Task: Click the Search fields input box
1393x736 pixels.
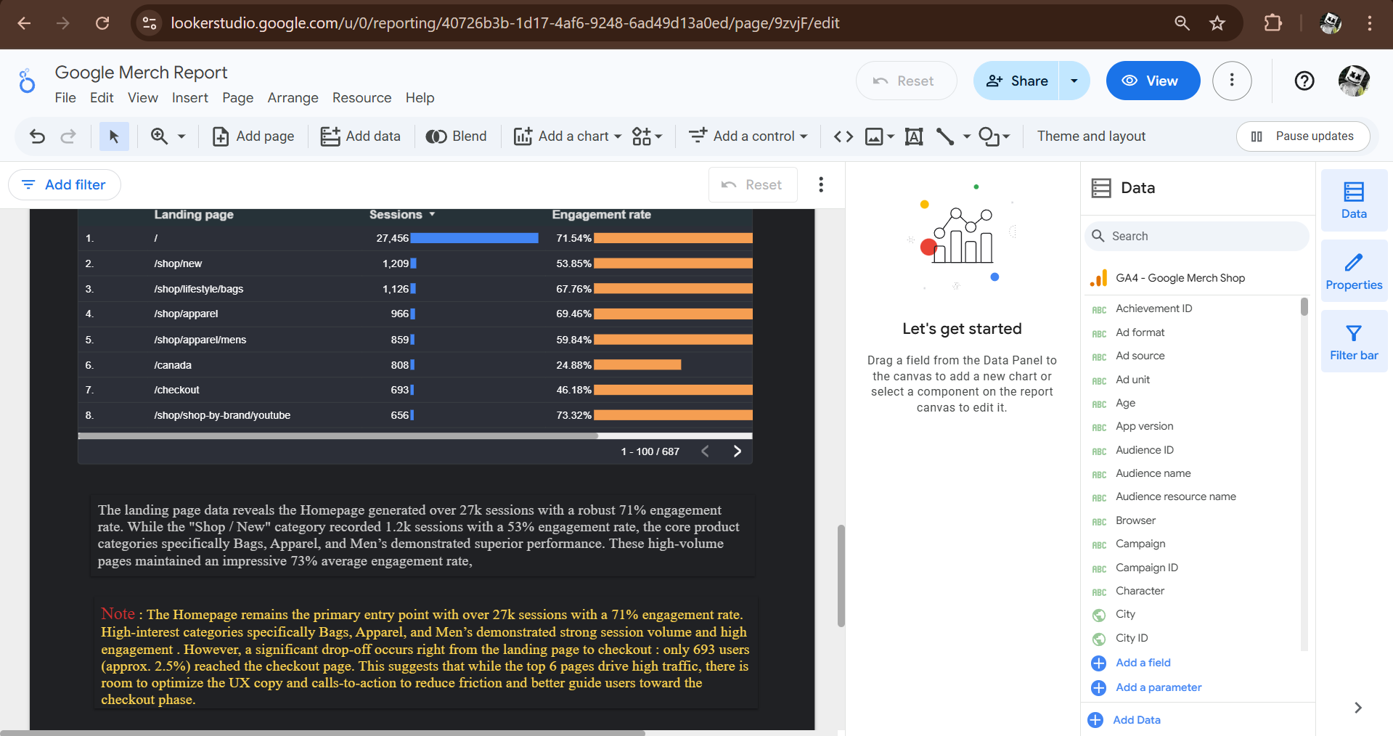Action: click(x=1198, y=237)
